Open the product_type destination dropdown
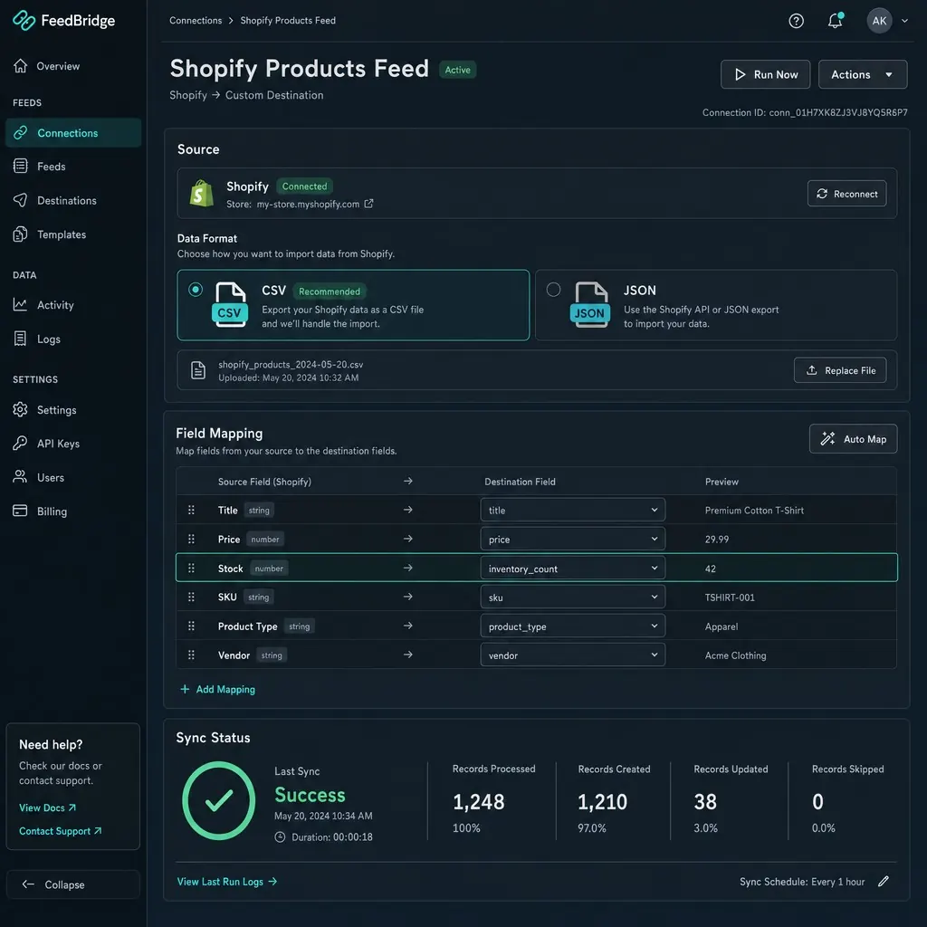Image resolution: width=927 pixels, height=927 pixels. 572,626
